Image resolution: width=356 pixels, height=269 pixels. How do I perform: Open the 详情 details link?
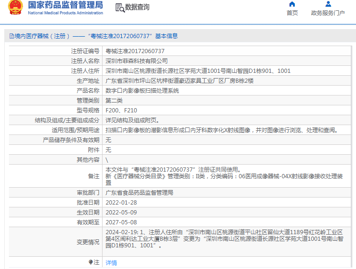pos(111,262)
